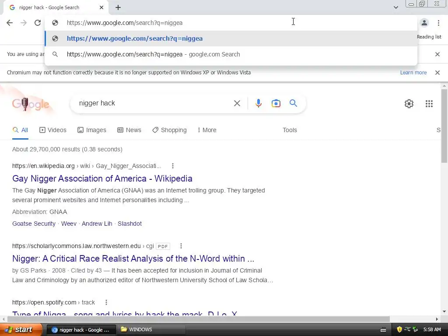
Task: Open the Weev sitelink
Action: pyautogui.click(x=69, y=224)
